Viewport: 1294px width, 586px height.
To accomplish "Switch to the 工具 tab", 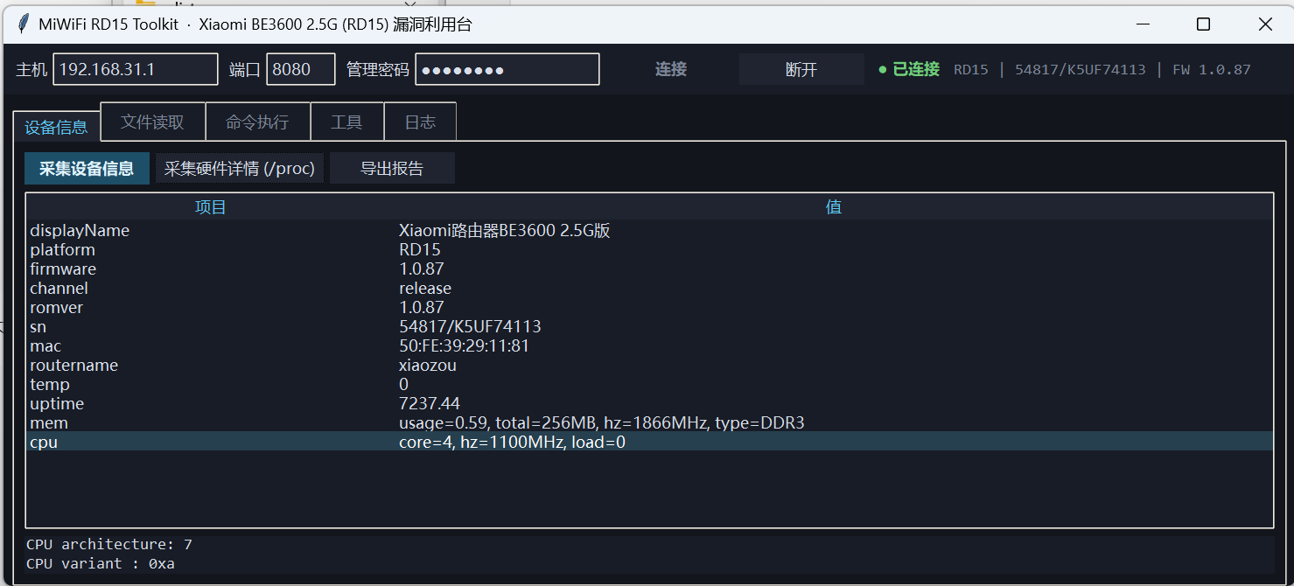I will pyautogui.click(x=346, y=122).
